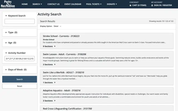Expand 9 Sections under Stroke School
Image resolution: width=178 pixels, height=111 pixels.
tap(49, 46)
